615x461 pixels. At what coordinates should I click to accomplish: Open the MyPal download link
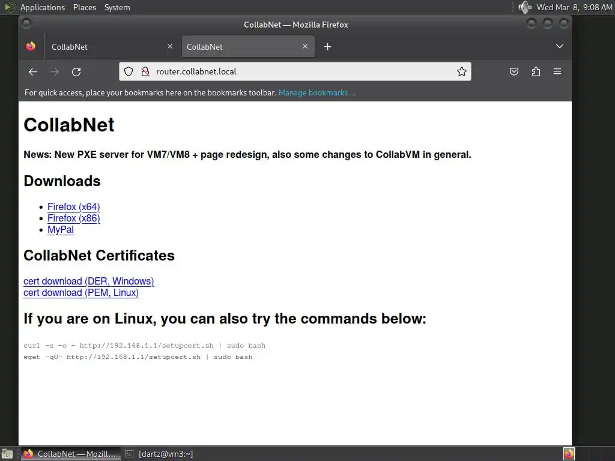[x=61, y=229]
